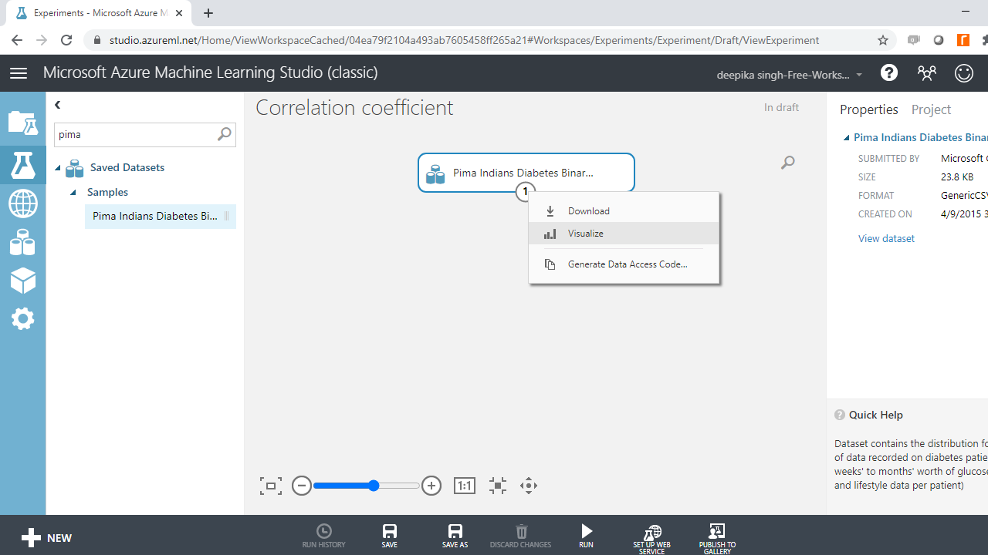This screenshot has width=988, height=555.
Task: Click the browser reload button
Action: (66, 40)
